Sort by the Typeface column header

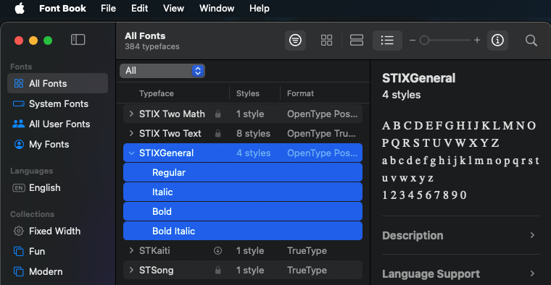click(x=157, y=93)
